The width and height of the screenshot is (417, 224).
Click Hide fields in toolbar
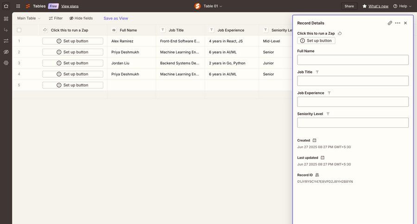point(81,18)
